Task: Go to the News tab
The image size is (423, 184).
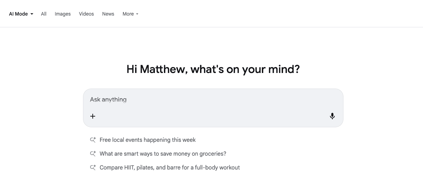Action: click(108, 14)
